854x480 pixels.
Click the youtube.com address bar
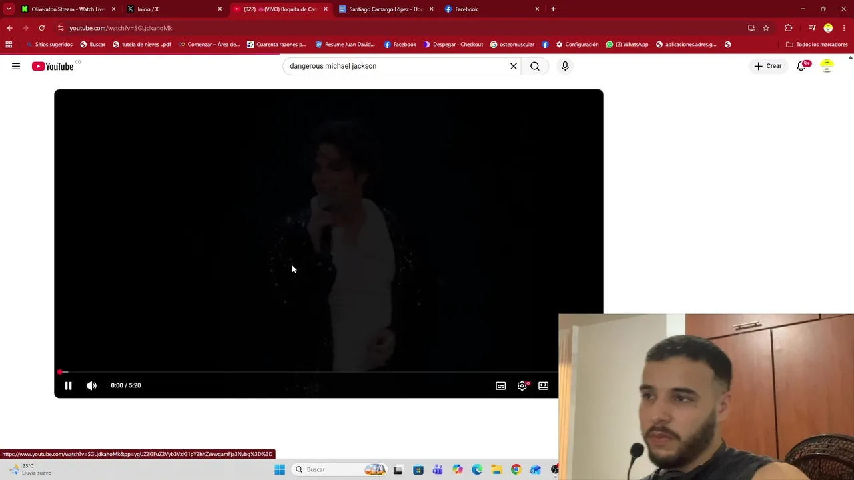pos(400,28)
